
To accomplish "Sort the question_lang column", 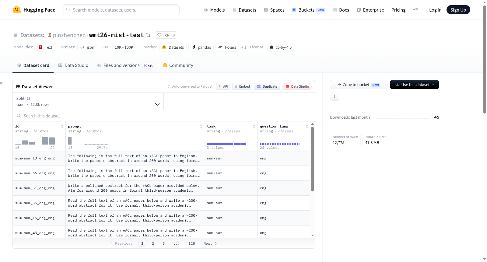I will click(x=307, y=126).
